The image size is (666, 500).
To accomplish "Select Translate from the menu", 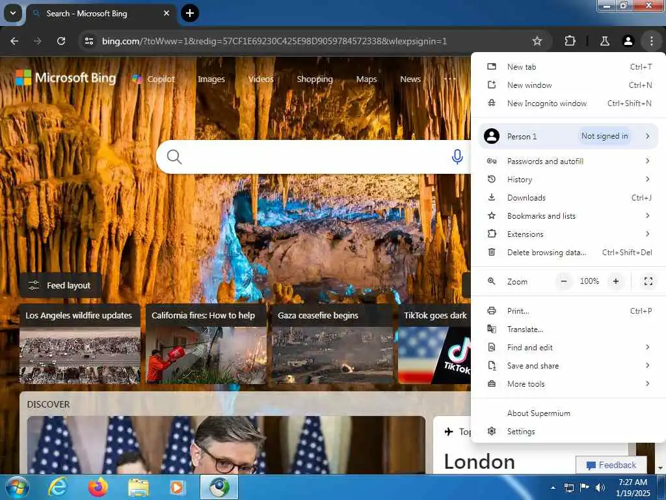I will click(x=568, y=329).
